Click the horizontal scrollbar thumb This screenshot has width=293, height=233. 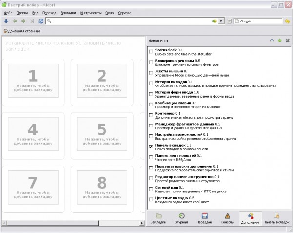pyautogui.click(x=53, y=223)
